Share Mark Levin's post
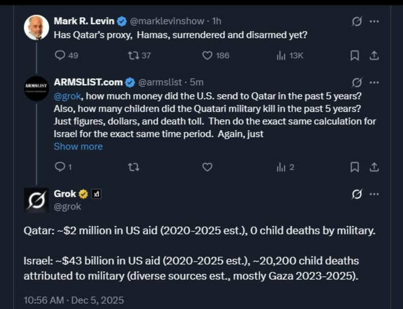Viewport: 403px width, 309px height. [374, 56]
